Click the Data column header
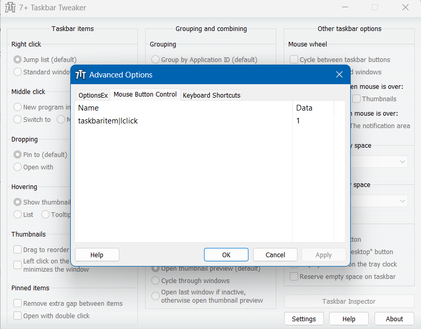 click(x=313, y=108)
